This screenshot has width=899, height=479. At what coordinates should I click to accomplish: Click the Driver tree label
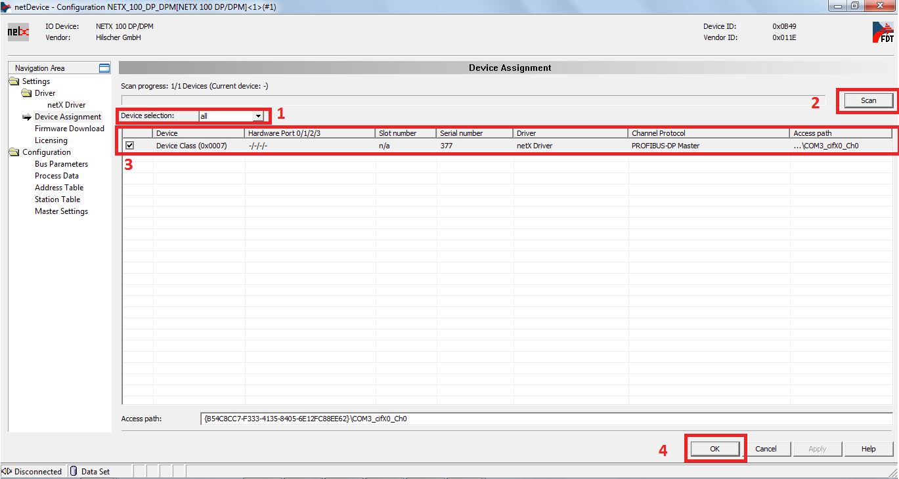click(45, 93)
